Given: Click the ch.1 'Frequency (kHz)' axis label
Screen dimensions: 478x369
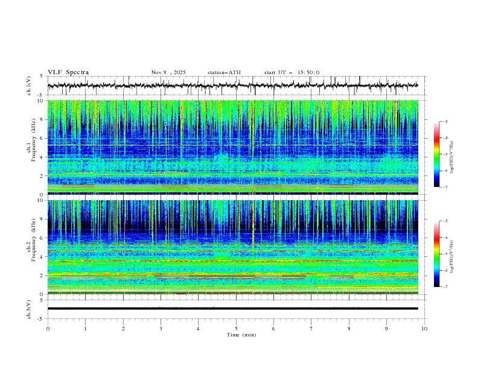Looking at the screenshot, I should click(x=34, y=140).
